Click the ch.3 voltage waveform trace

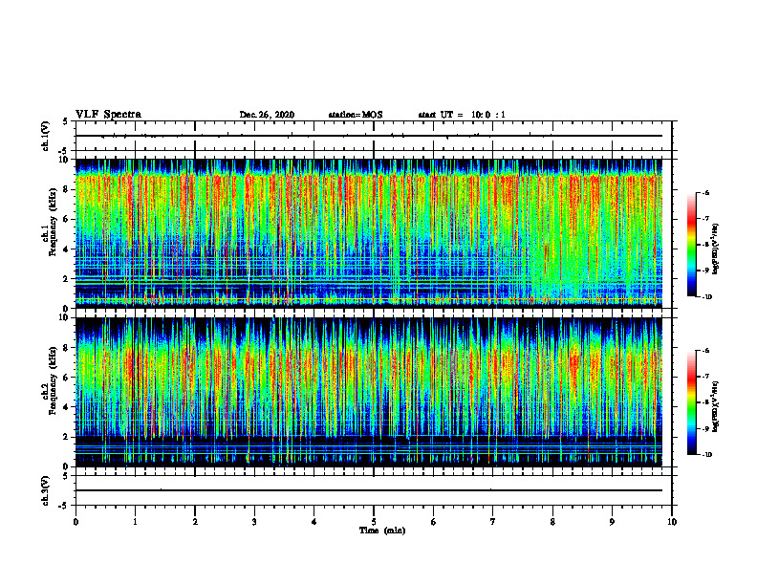369,490
